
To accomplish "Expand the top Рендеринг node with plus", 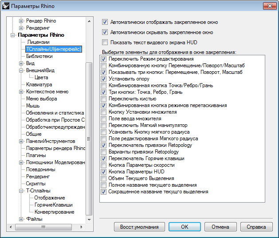I will click(21, 28).
